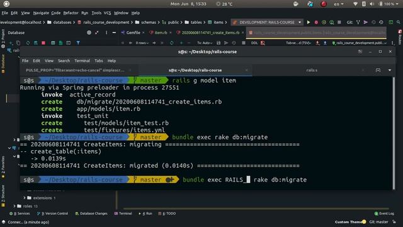Open the IDE File menu
Screen dimensions: 403x227
click(x=4, y=13)
